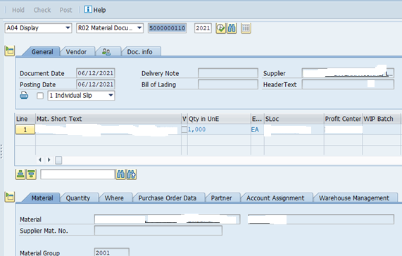Open the Account Assignment tab
The image size is (402, 256).
point(275,198)
